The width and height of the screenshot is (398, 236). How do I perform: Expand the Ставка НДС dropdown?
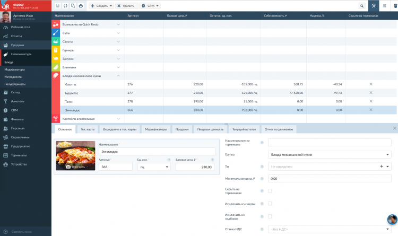[x=329, y=229]
